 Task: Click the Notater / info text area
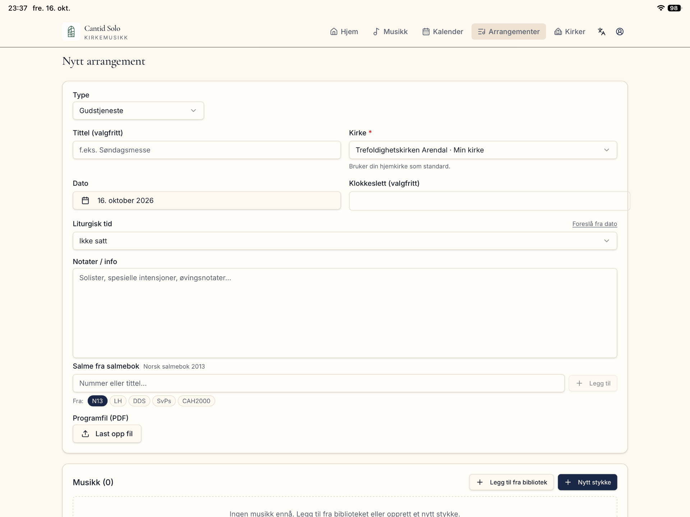click(345, 313)
